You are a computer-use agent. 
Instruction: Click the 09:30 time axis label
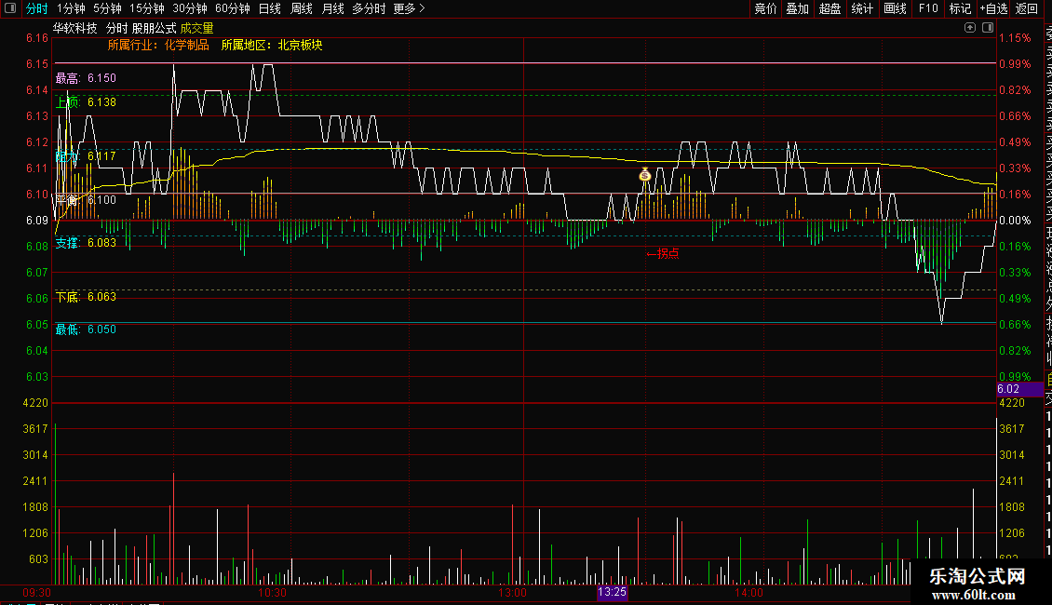tap(37, 593)
